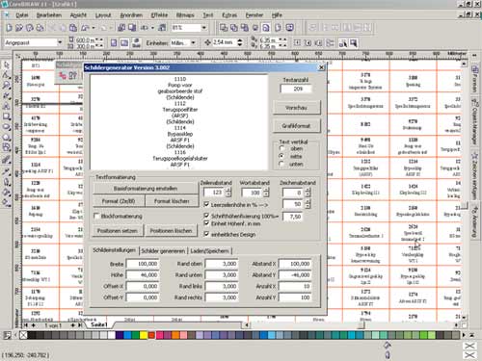This screenshot has height=361, width=482.
Task: Click the Breite input field
Action: 143,264
